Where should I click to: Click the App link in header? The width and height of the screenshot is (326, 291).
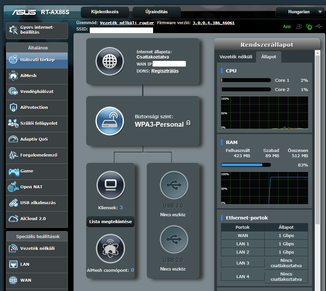287,26
